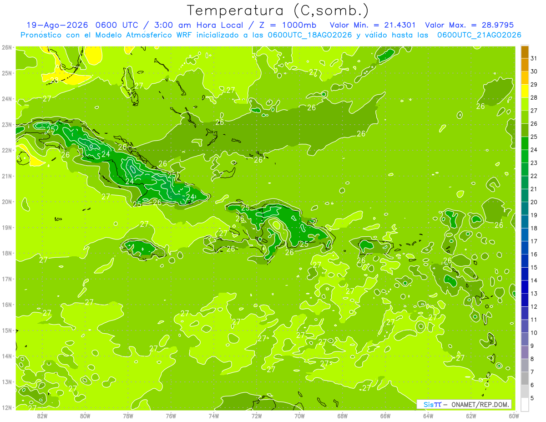Viewport: 546px width, 422px height.
Task: Click the 21N latitude axis label
Action: click(6, 176)
